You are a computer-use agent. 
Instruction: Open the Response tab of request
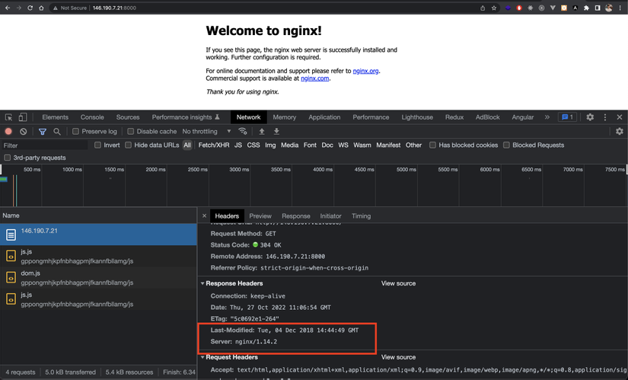[296, 216]
